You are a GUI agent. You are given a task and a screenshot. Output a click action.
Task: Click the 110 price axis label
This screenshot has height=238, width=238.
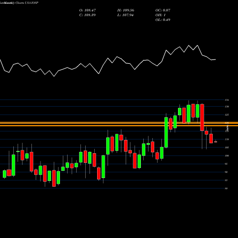click(227, 139)
